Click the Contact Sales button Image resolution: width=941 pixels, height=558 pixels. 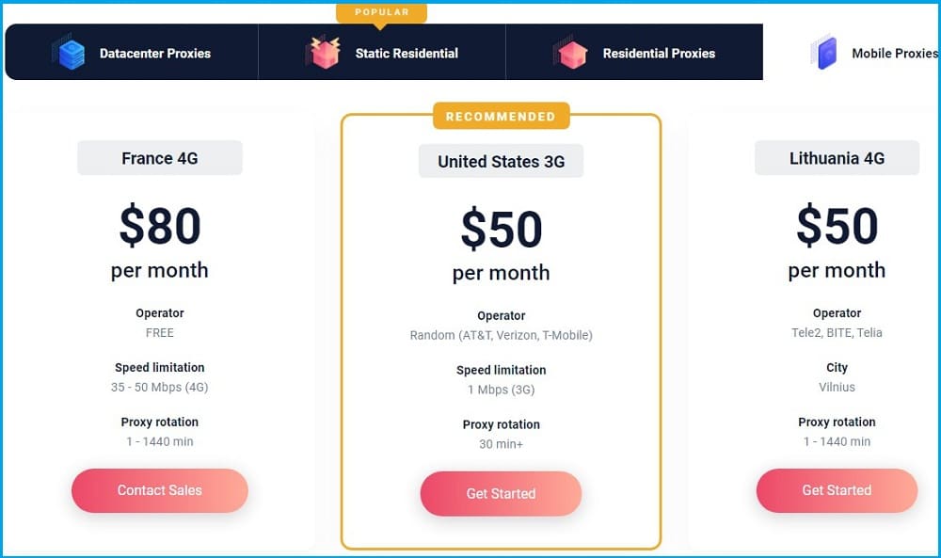coord(160,490)
